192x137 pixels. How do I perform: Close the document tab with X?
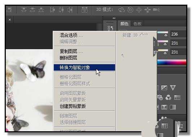pos(10,19)
